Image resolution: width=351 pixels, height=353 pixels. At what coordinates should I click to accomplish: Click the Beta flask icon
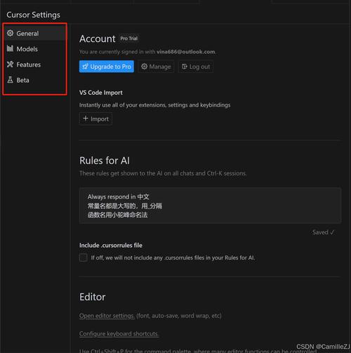click(x=10, y=80)
